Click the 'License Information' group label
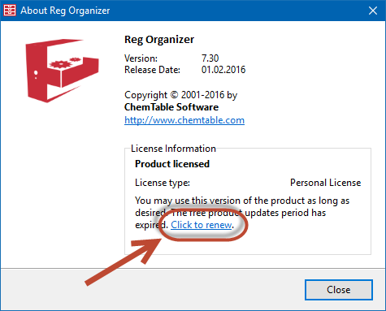 click(173, 149)
